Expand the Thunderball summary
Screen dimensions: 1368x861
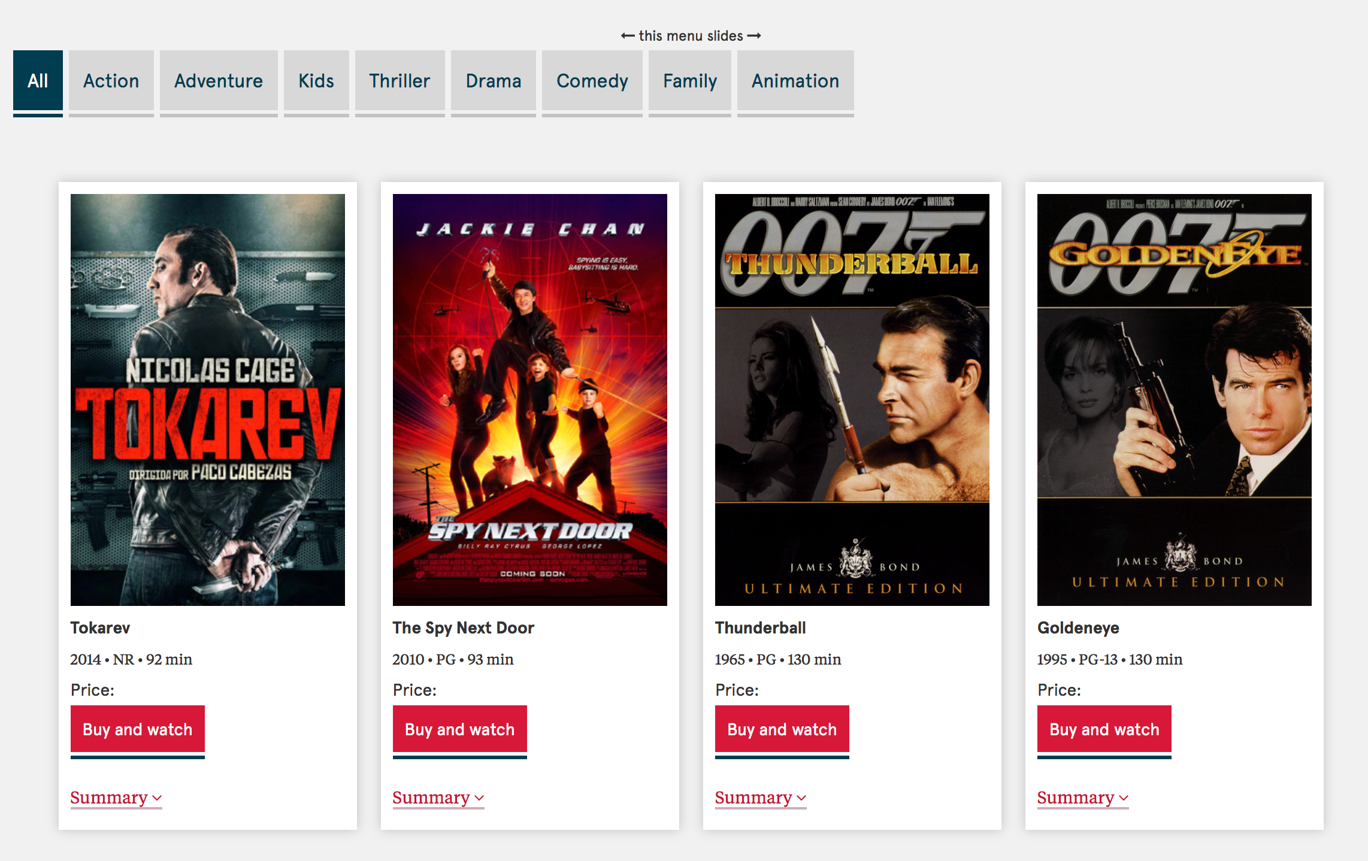(x=760, y=798)
